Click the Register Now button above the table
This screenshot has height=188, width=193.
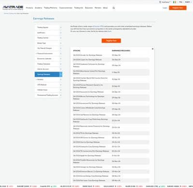point(111,41)
